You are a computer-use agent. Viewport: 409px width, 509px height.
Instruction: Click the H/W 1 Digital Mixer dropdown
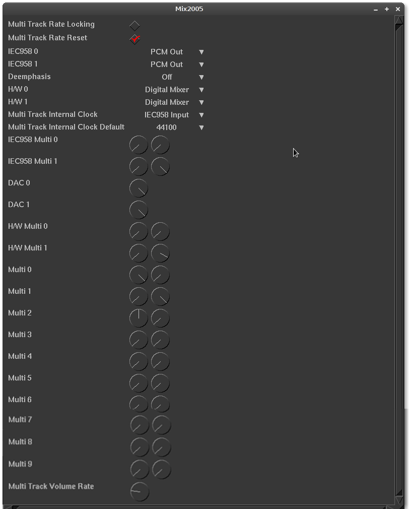[174, 102]
